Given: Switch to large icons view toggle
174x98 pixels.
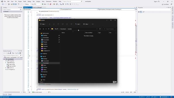Looking at the screenshot, I should click(x=116, y=82).
